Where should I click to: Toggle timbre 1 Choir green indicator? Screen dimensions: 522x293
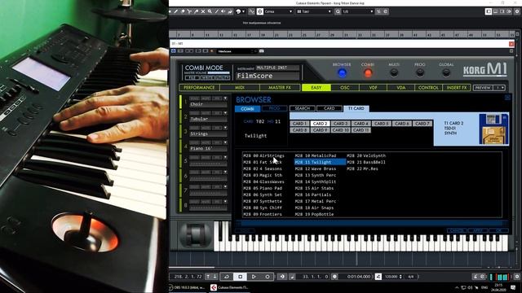(181, 102)
